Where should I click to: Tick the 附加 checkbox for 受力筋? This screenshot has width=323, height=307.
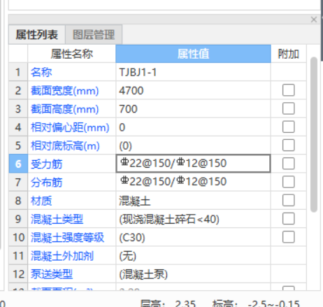click(289, 164)
